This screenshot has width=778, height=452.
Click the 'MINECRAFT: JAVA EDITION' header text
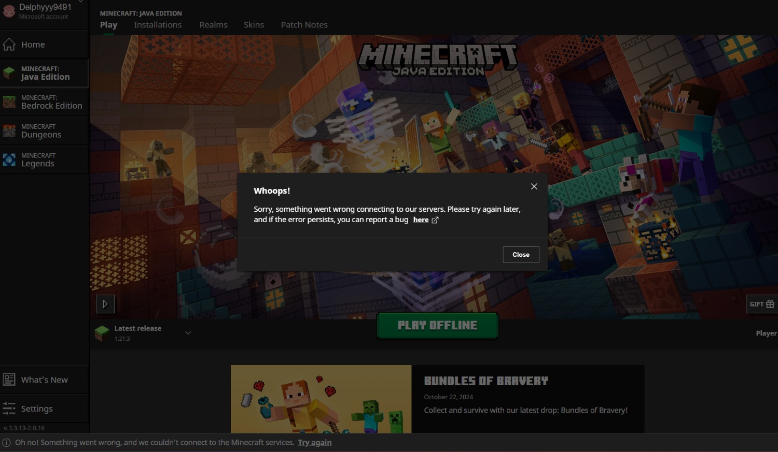[x=141, y=13]
